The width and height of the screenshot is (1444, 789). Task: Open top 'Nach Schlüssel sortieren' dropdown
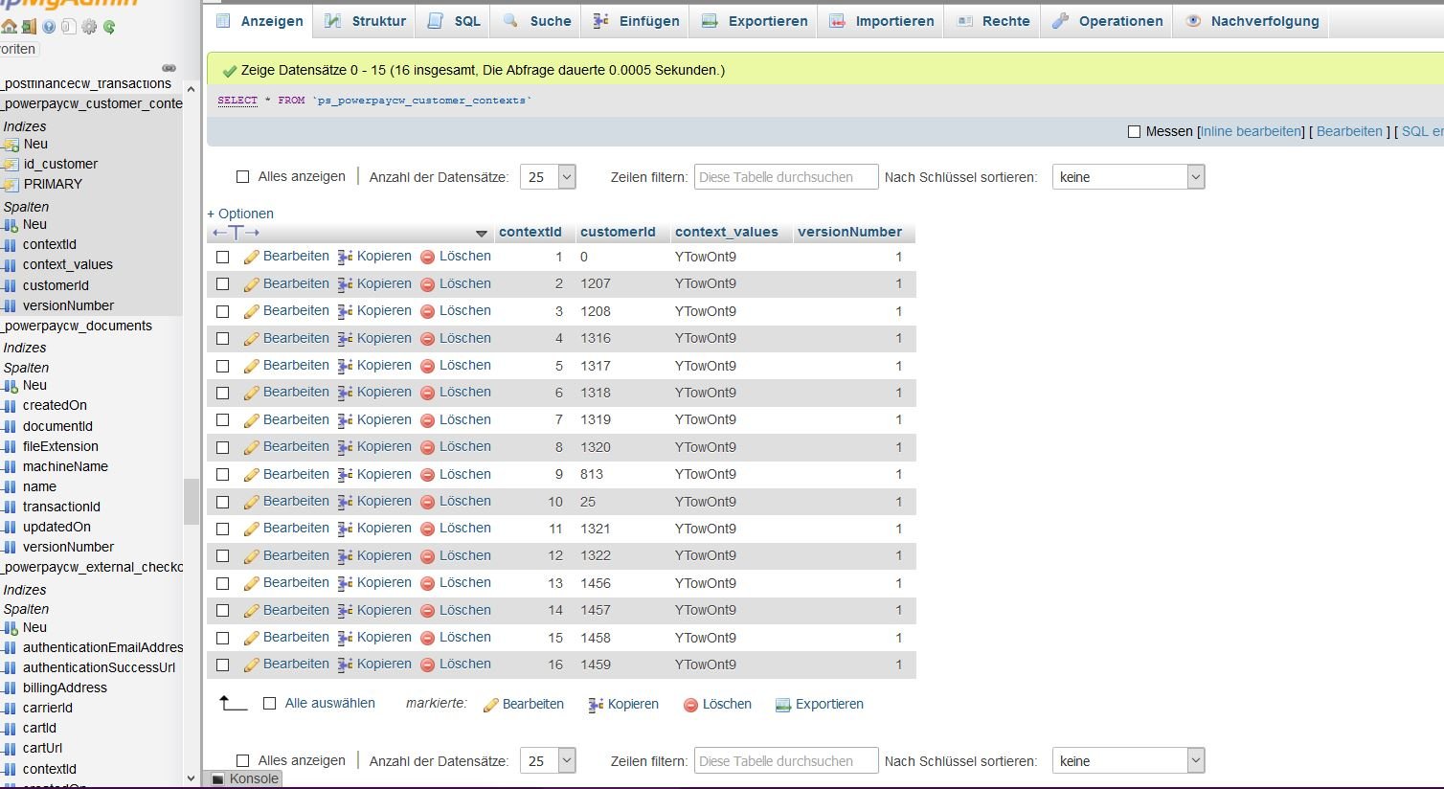(x=1128, y=177)
